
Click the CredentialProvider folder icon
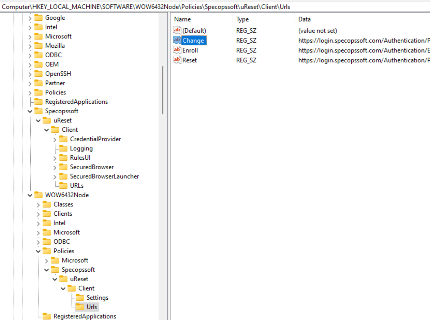tap(63, 139)
